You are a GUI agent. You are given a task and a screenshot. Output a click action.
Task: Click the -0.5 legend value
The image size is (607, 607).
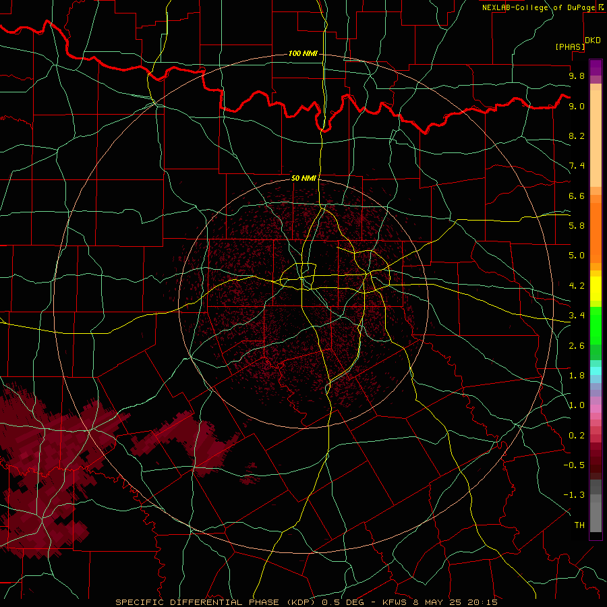click(x=574, y=465)
